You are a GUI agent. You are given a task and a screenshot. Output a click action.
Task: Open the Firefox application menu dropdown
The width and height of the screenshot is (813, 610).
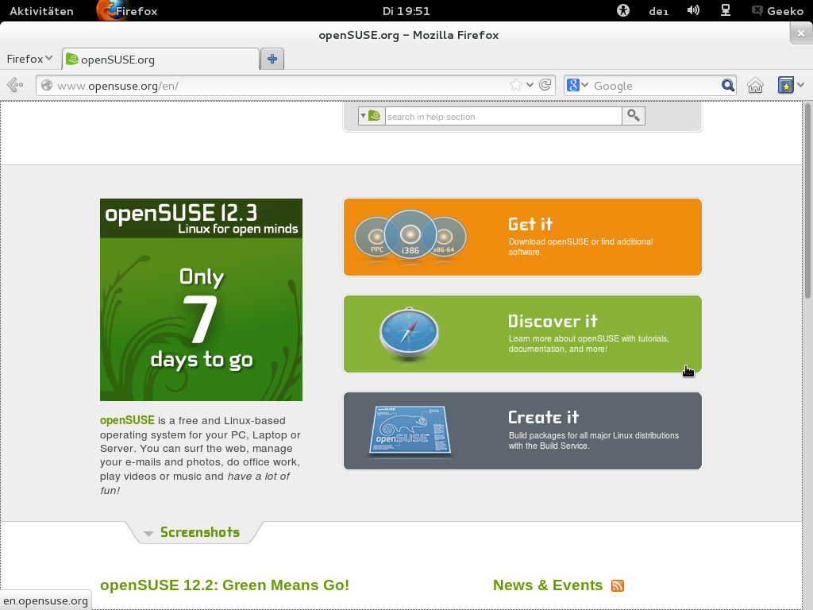29,59
